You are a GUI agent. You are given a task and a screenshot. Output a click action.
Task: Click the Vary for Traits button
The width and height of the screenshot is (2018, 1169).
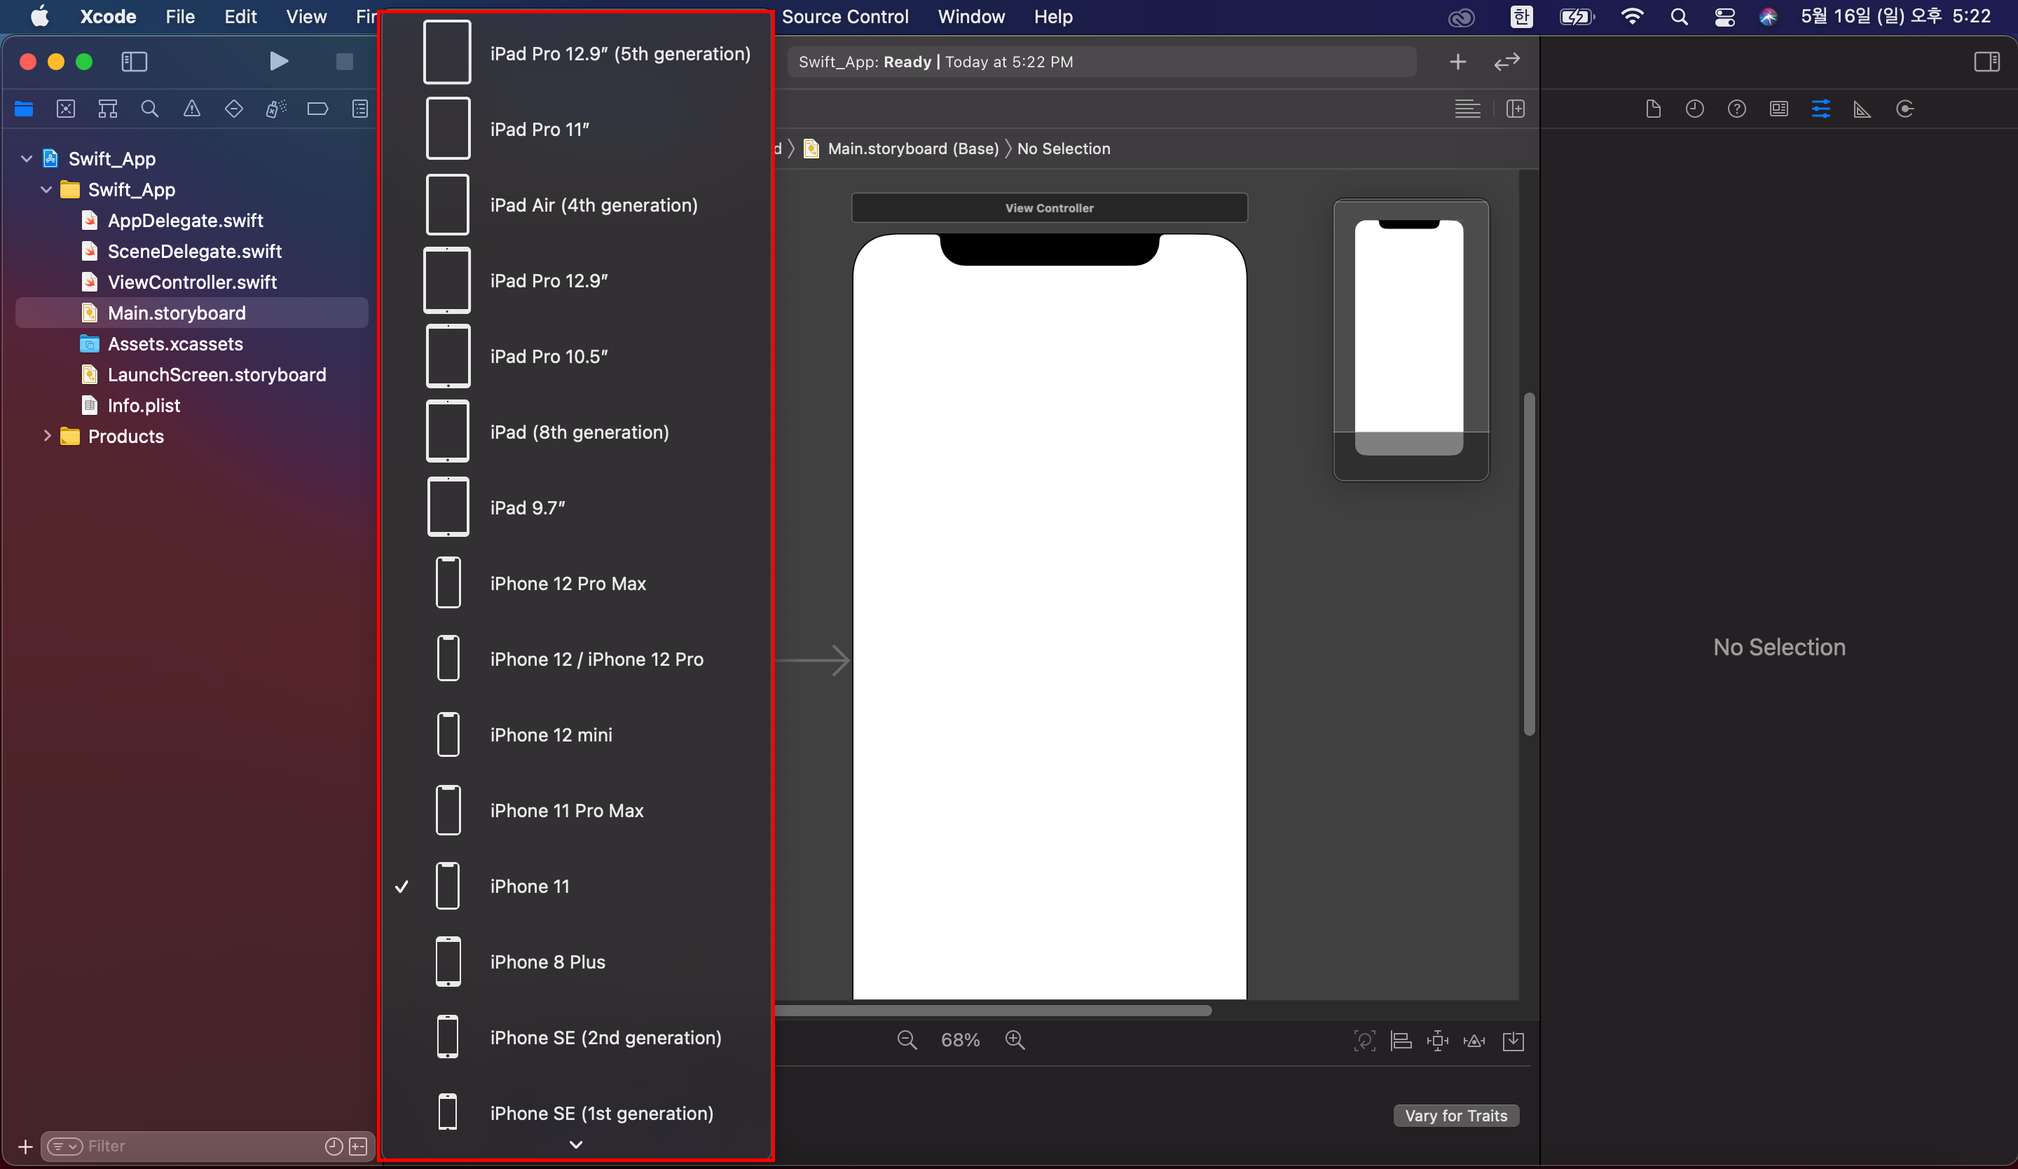tap(1455, 1115)
